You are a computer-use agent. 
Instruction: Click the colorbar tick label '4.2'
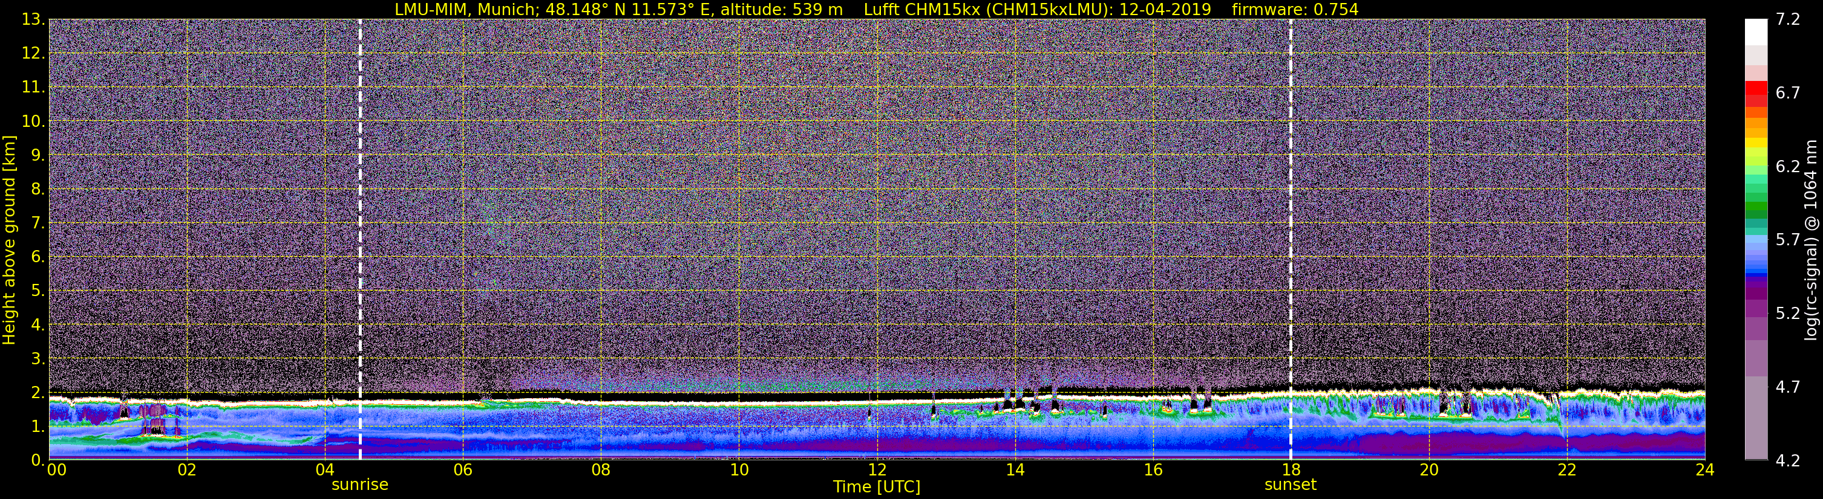[x=1788, y=460]
